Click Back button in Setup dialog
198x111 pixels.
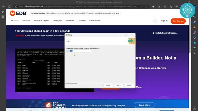(108, 86)
